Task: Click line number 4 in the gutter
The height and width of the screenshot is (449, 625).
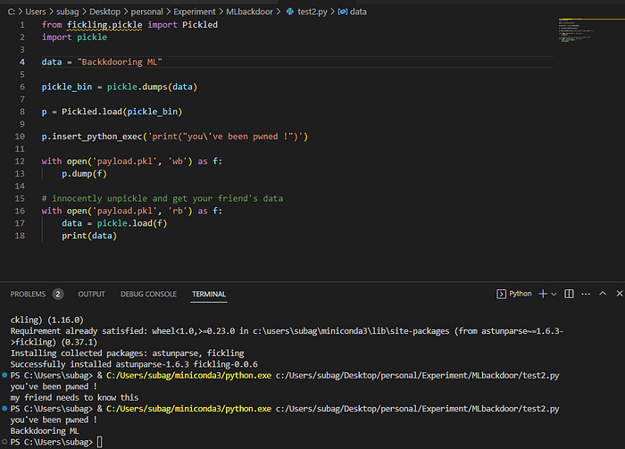Action: point(22,62)
